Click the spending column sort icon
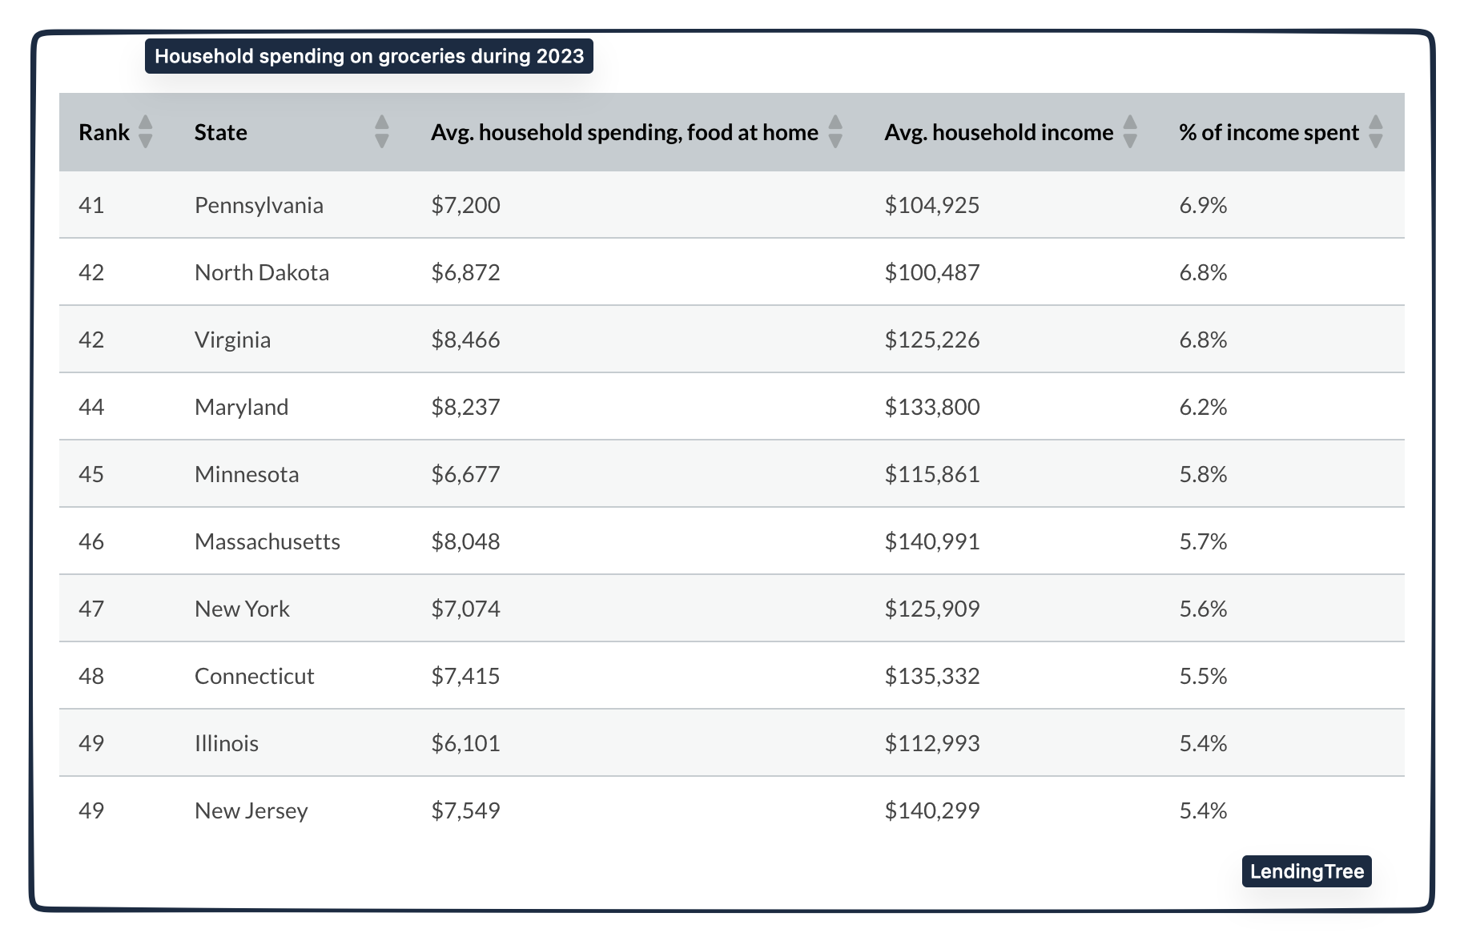The image size is (1464, 941). point(835,132)
